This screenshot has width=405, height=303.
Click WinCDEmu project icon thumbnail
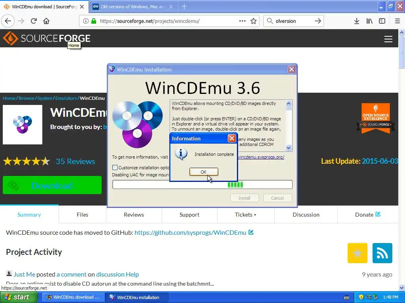[x=23, y=125]
